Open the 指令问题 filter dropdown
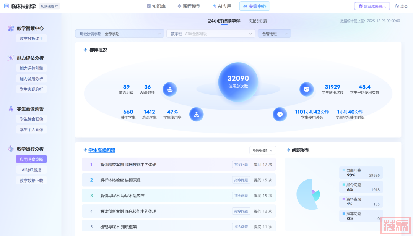Screen dimensions: 413x236 click(262, 150)
